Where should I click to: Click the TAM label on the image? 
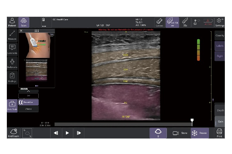pos(125,81)
